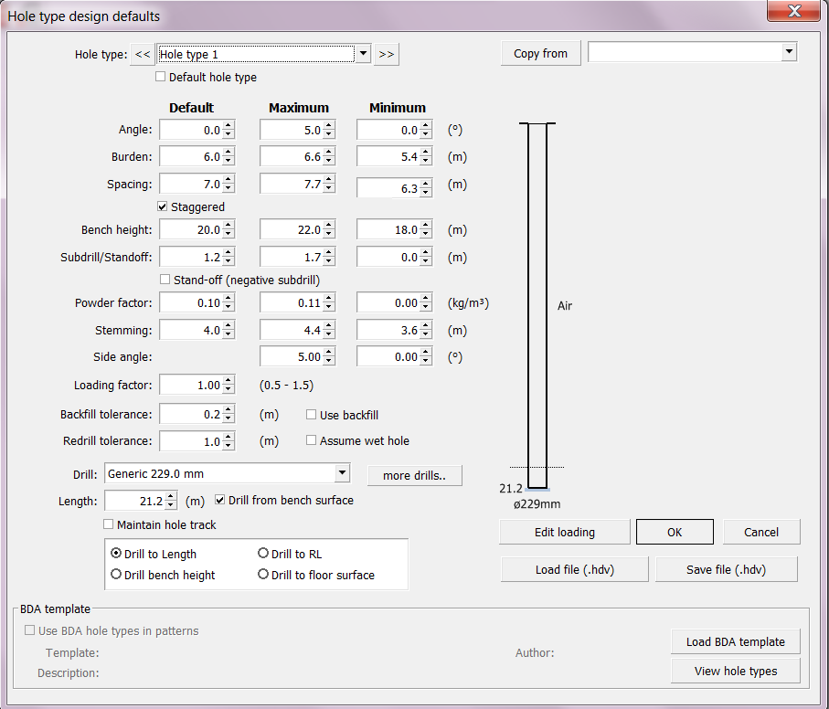Open the Hole type dropdown
Viewport: 829px width, 709px height.
point(363,54)
